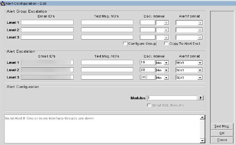This screenshot has height=145, width=236.
Task: Focus Group Escalation Level 3 Text Msg. NO's field
Action: [x=107, y=37]
